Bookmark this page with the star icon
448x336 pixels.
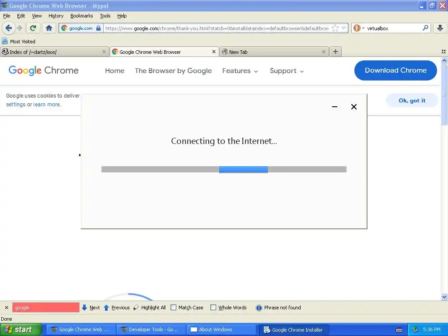point(335,28)
